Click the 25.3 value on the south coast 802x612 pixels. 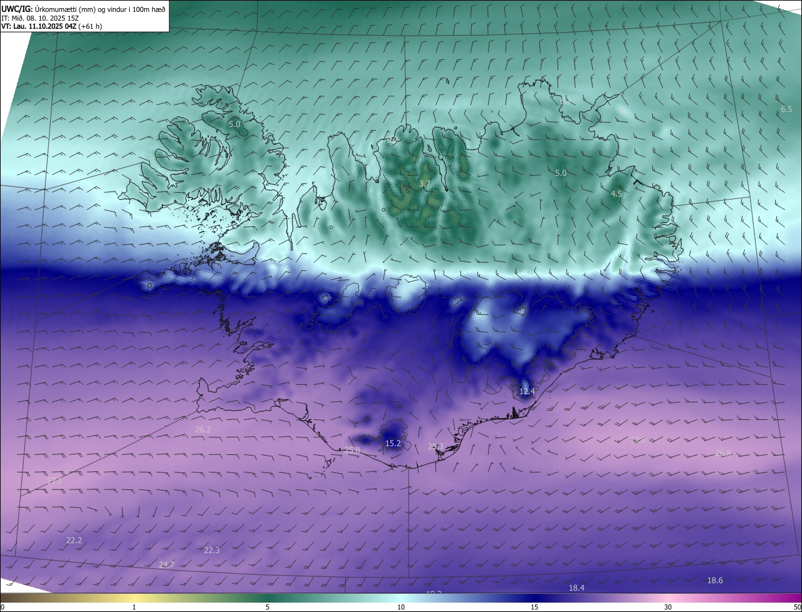point(435,446)
